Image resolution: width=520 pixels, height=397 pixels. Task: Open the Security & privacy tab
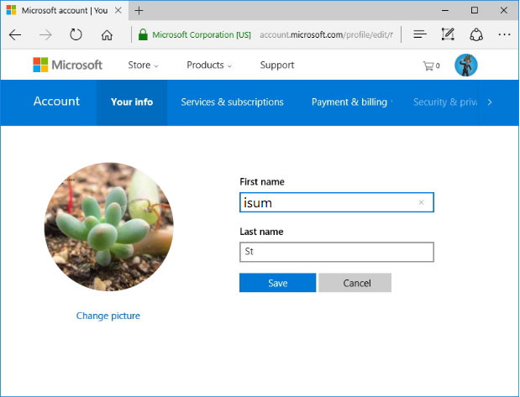[x=445, y=102]
